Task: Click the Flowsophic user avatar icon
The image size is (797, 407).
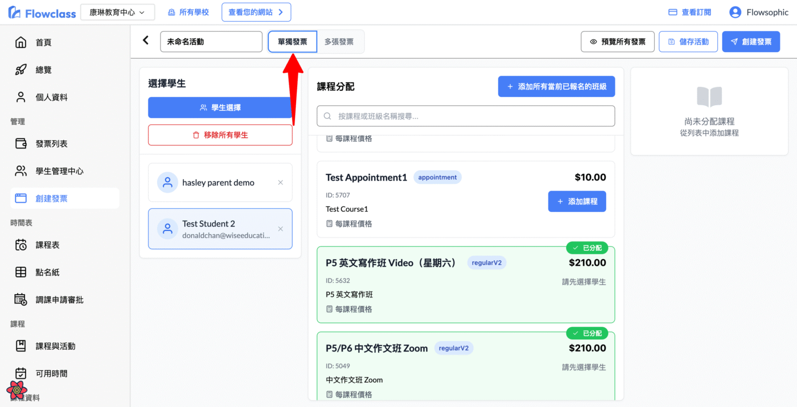Action: (735, 12)
